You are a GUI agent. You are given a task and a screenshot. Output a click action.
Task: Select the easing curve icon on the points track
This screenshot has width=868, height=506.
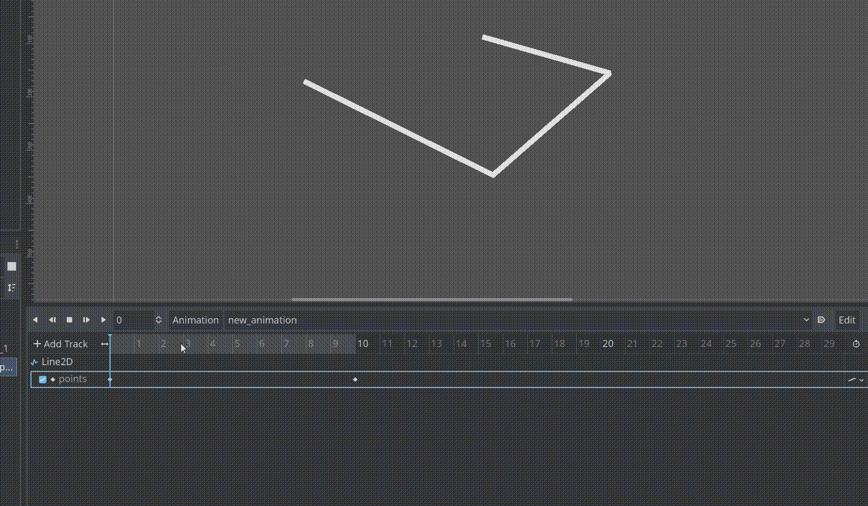853,379
